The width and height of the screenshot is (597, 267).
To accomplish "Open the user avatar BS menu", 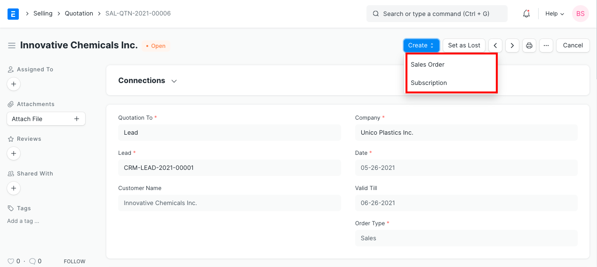I will click(580, 14).
